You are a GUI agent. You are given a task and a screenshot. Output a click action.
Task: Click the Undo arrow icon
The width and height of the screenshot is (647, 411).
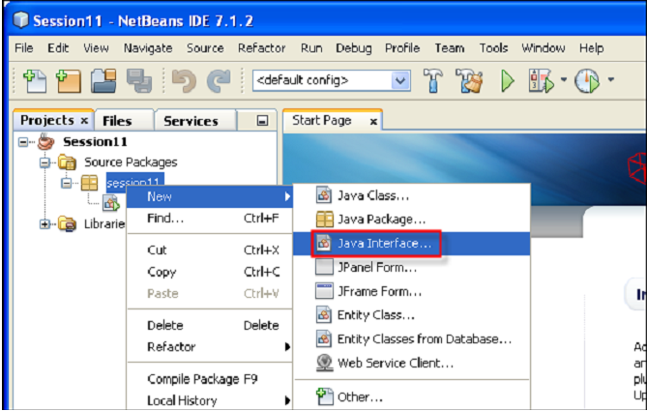pyautogui.click(x=184, y=81)
